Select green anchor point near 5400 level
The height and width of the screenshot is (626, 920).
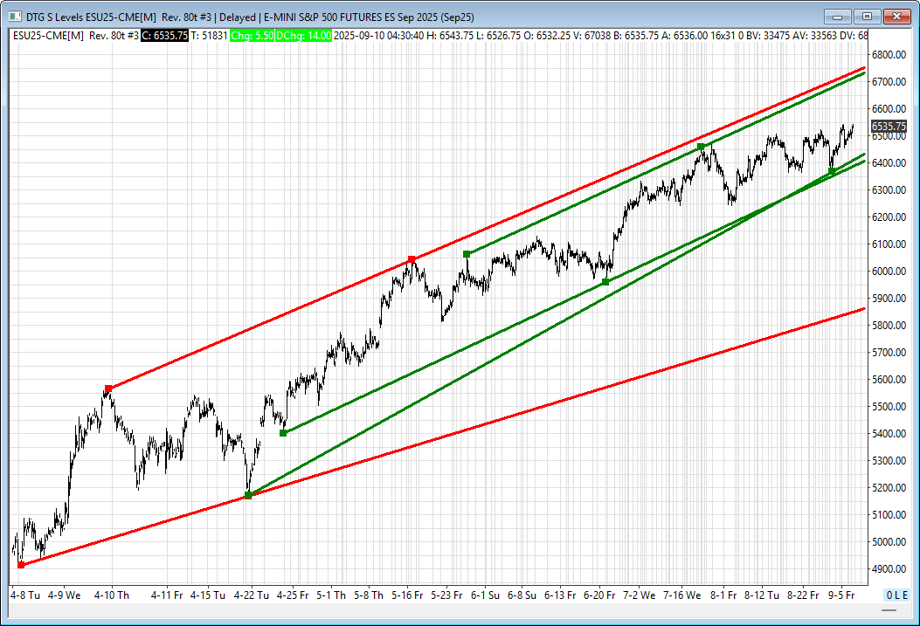tap(283, 433)
